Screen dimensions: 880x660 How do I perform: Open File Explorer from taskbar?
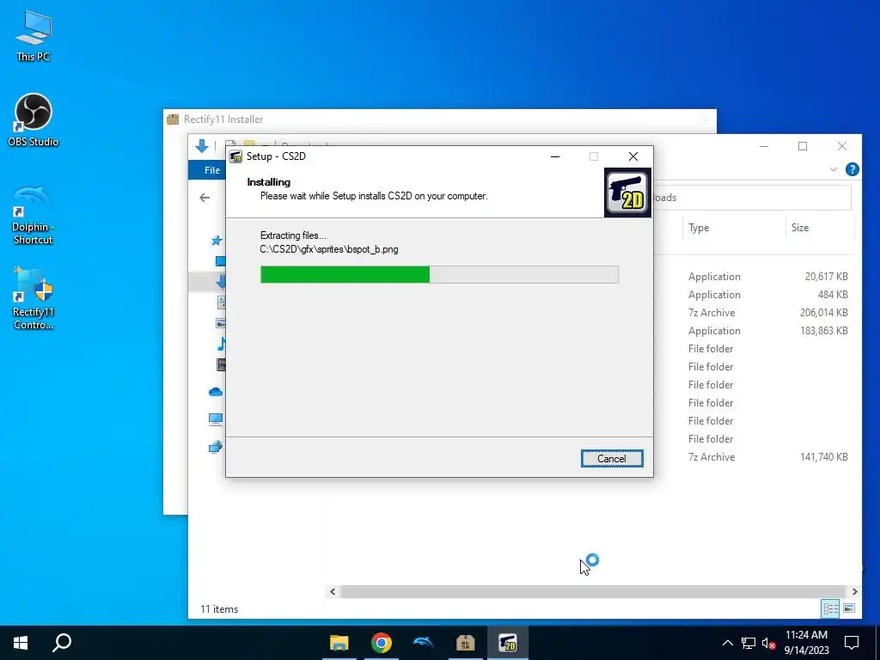[339, 643]
